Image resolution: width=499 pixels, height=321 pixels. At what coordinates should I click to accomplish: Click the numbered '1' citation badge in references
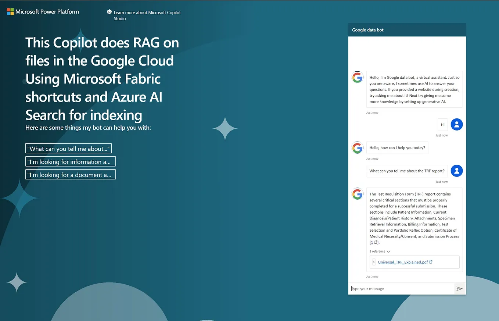(x=374, y=262)
